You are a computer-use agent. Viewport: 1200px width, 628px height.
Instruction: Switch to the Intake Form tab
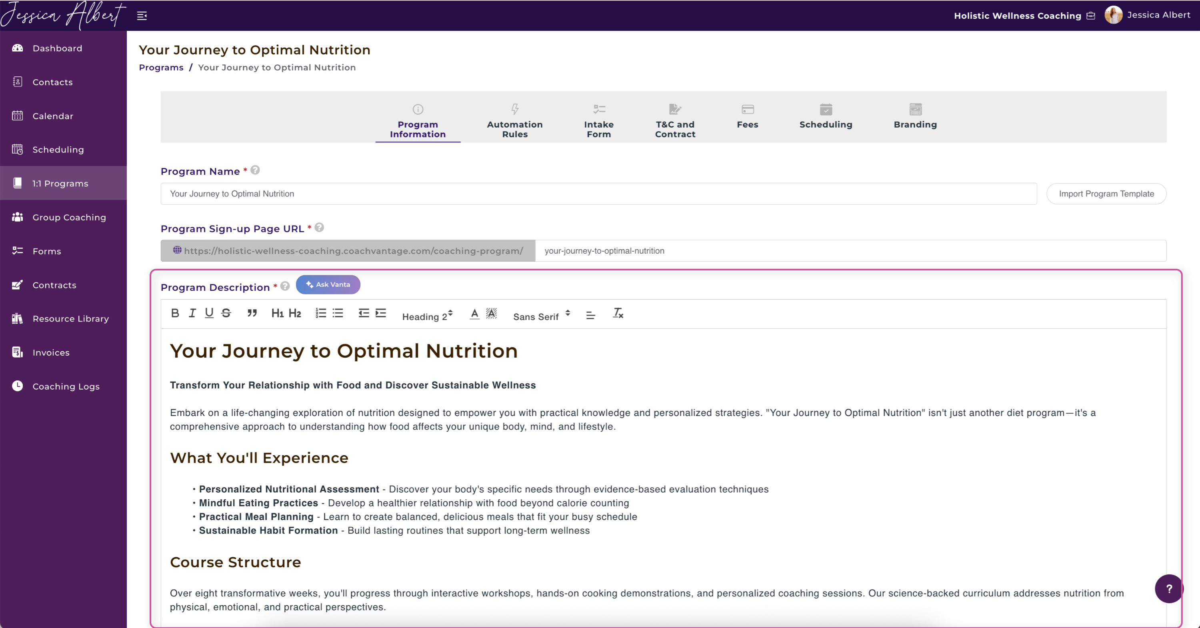pos(599,121)
